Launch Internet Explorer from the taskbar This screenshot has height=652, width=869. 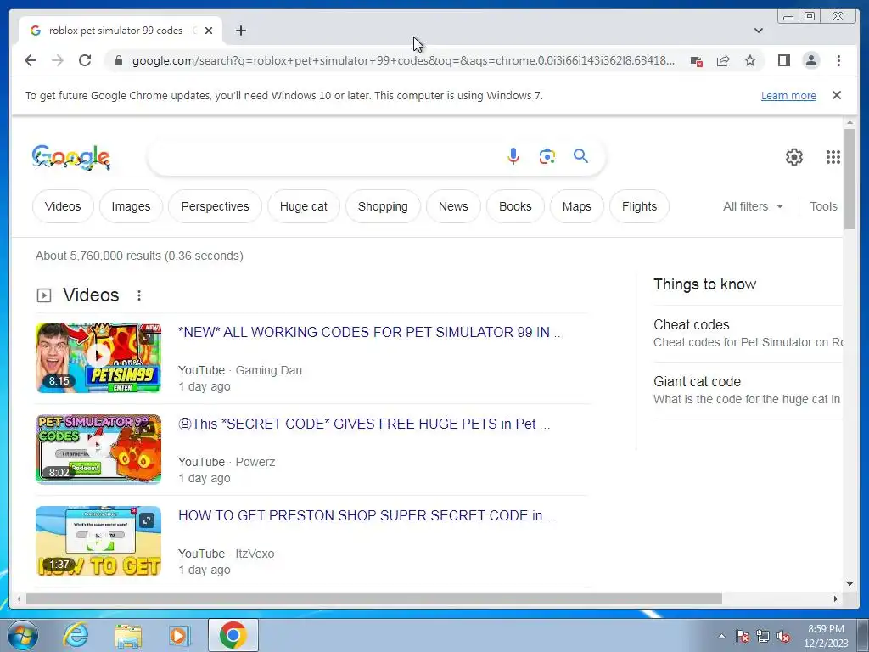(76, 635)
